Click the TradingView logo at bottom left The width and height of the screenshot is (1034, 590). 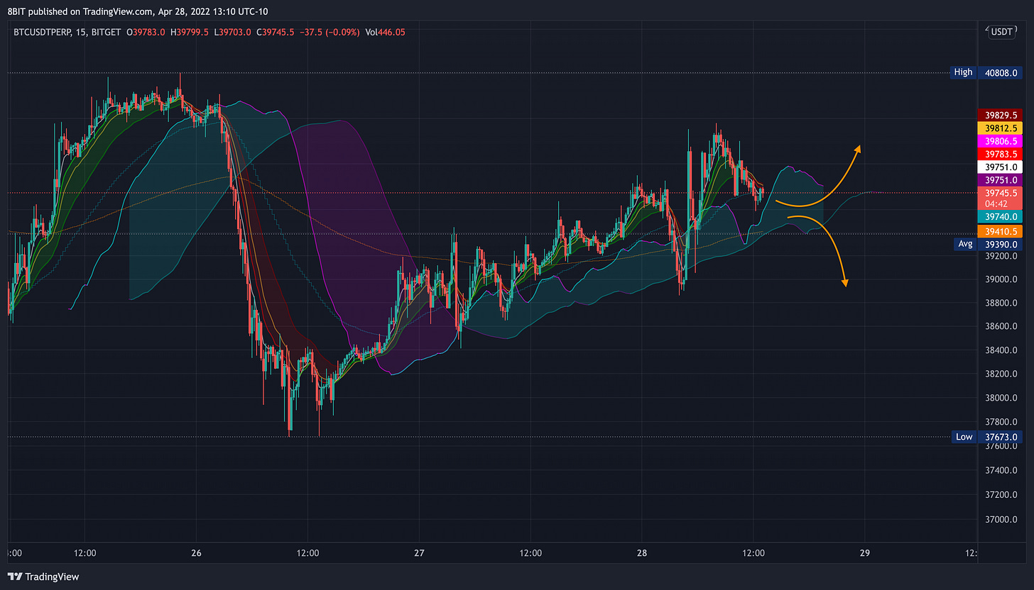(43, 577)
